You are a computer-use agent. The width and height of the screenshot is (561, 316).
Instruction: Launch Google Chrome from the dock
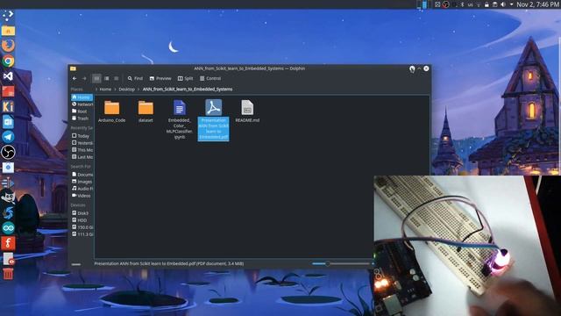pyautogui.click(x=8, y=61)
